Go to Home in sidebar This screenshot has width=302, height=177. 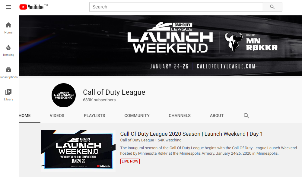click(8, 28)
